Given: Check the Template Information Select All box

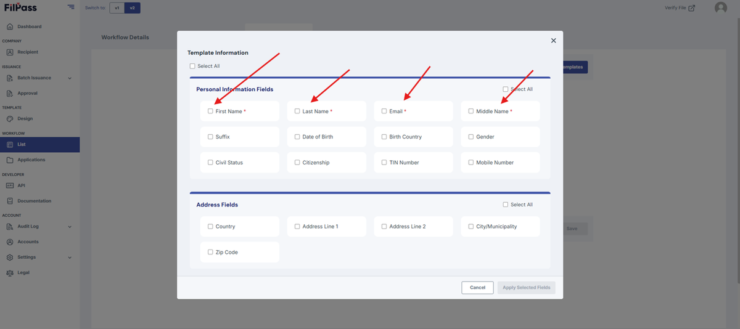Looking at the screenshot, I should (192, 66).
